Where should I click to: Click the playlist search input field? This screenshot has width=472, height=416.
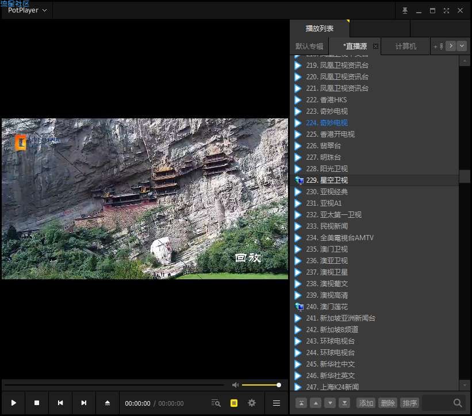pyautogui.click(x=437, y=403)
